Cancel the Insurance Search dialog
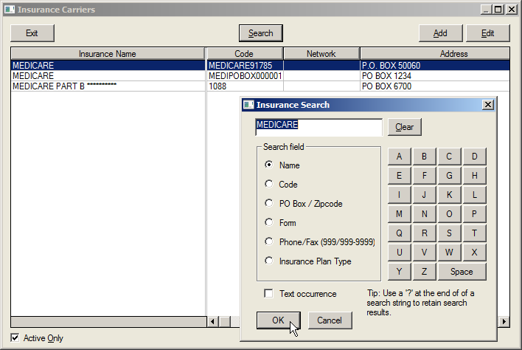 point(330,320)
